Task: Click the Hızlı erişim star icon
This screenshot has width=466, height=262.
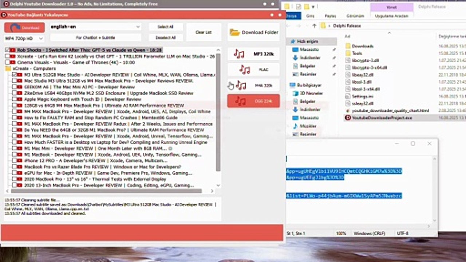Action: coord(293,42)
